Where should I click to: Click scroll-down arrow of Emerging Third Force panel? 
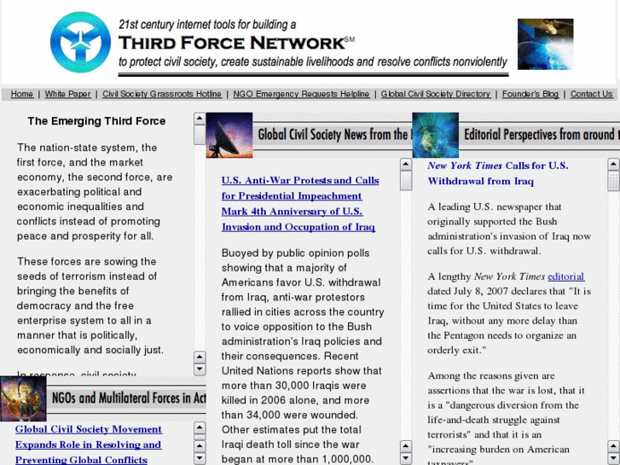tap(200, 369)
